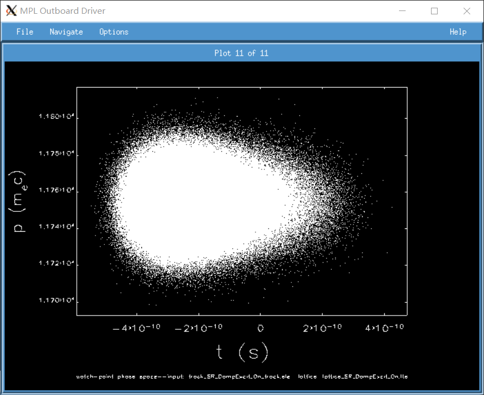Open the Options menu
Image resolution: width=484 pixels, height=395 pixels.
pyautogui.click(x=114, y=32)
